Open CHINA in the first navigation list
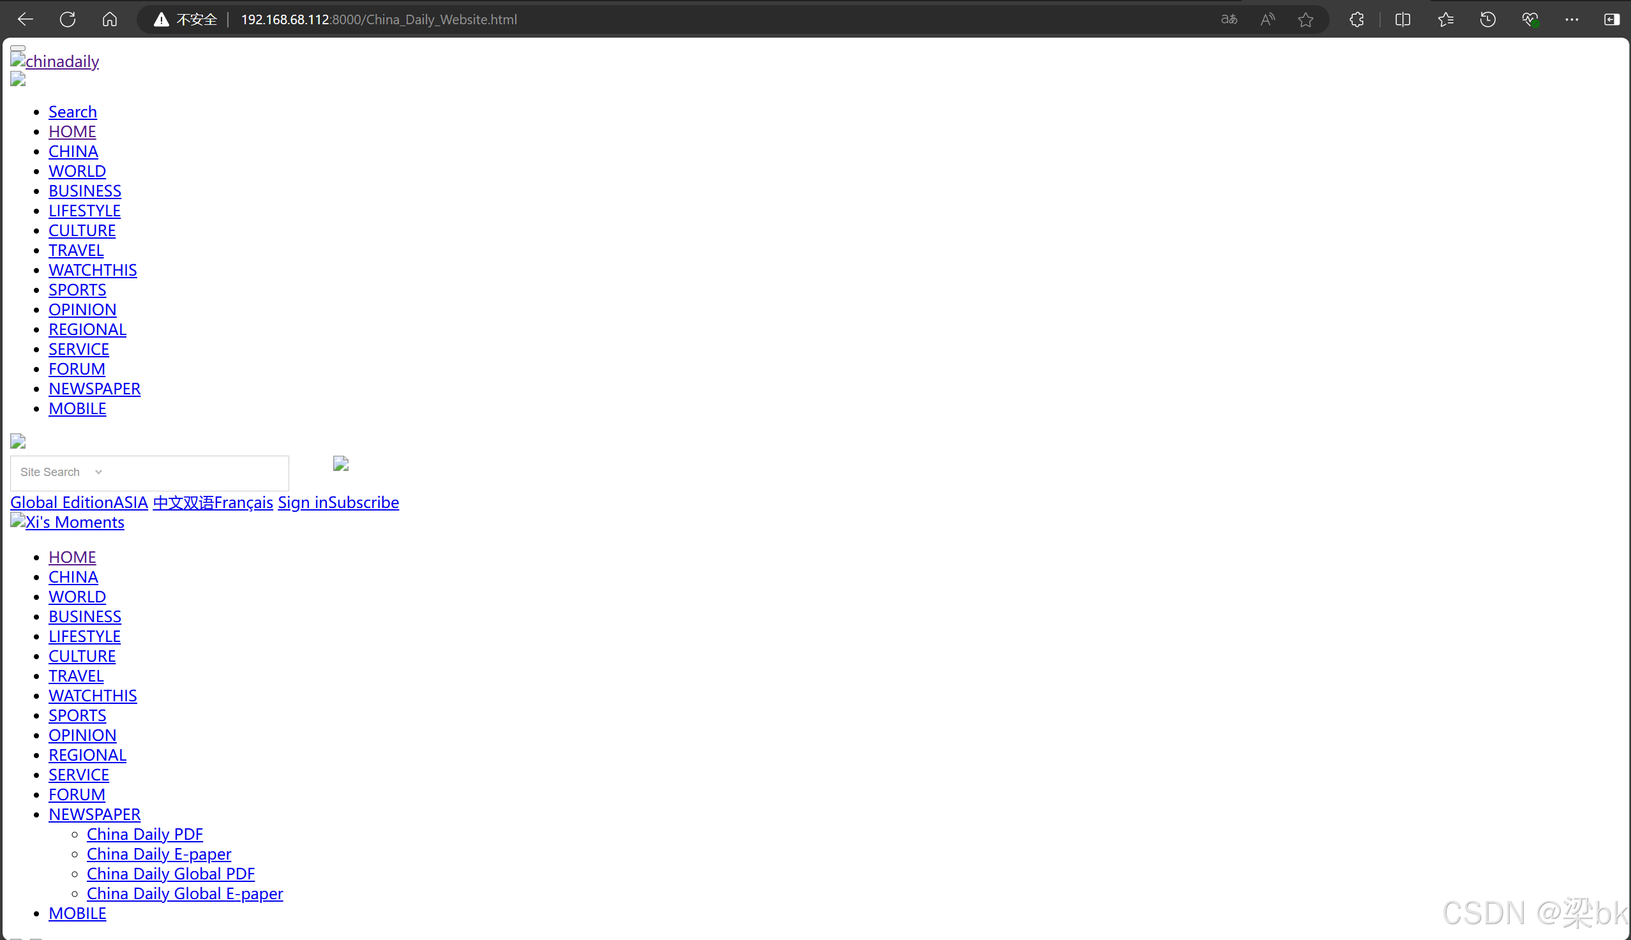Screen dimensions: 1631x940 pyautogui.click(x=73, y=151)
